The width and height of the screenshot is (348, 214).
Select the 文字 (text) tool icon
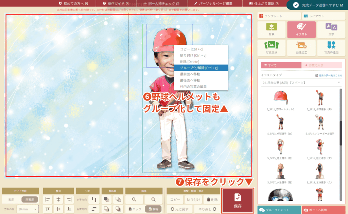tap(331, 29)
